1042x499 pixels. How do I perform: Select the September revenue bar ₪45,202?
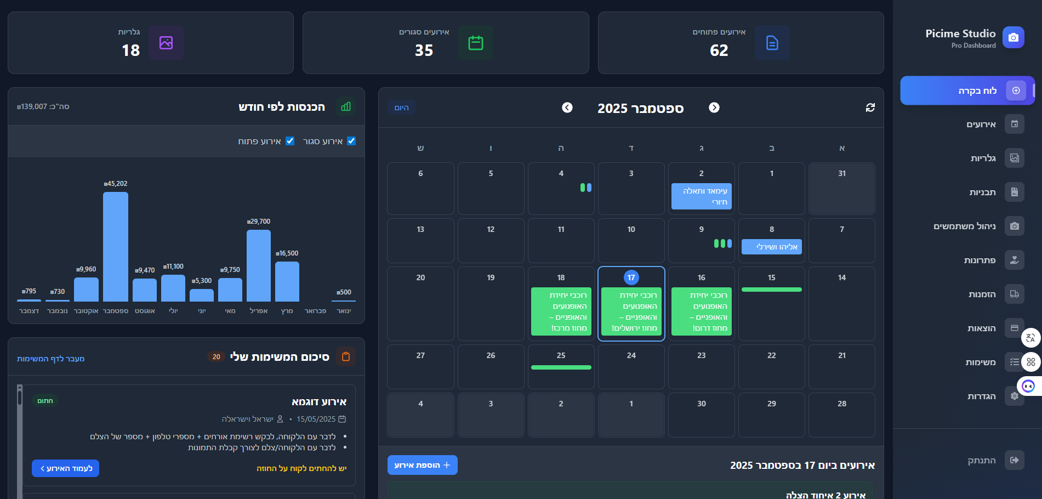click(116, 246)
